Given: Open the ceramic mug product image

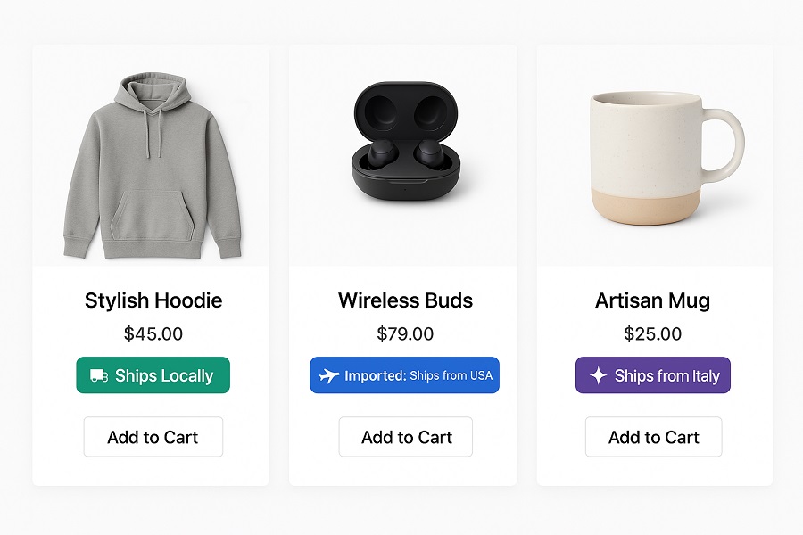Looking at the screenshot, I should 666,158.
